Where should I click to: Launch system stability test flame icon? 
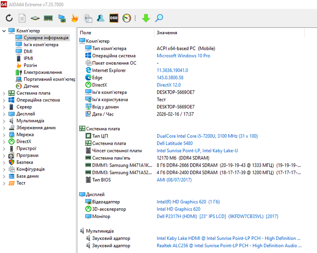75,18
